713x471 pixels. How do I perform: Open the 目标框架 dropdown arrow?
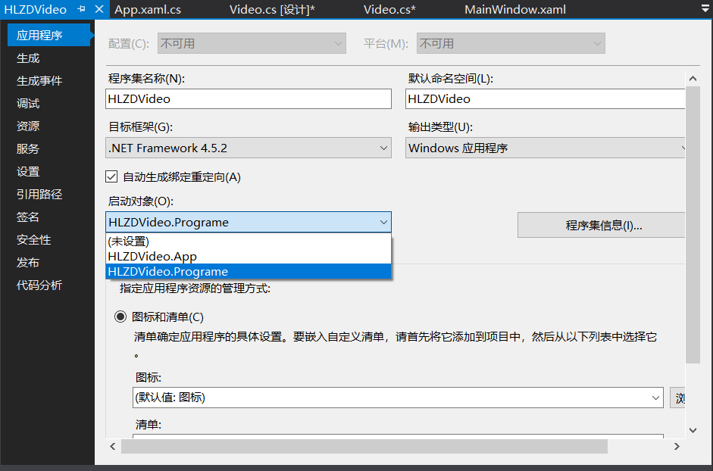(x=383, y=148)
